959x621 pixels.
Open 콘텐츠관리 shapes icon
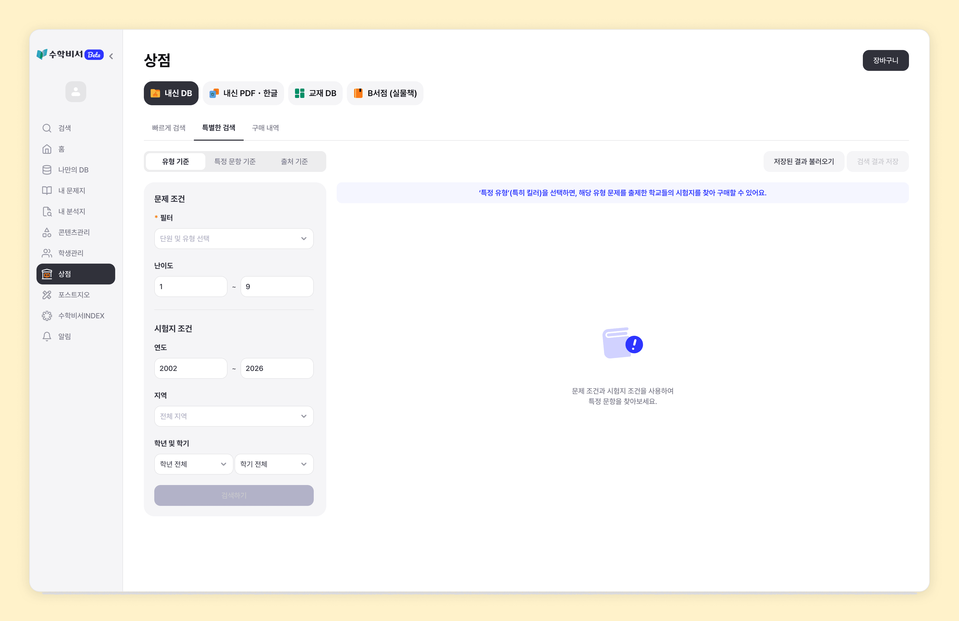47,232
